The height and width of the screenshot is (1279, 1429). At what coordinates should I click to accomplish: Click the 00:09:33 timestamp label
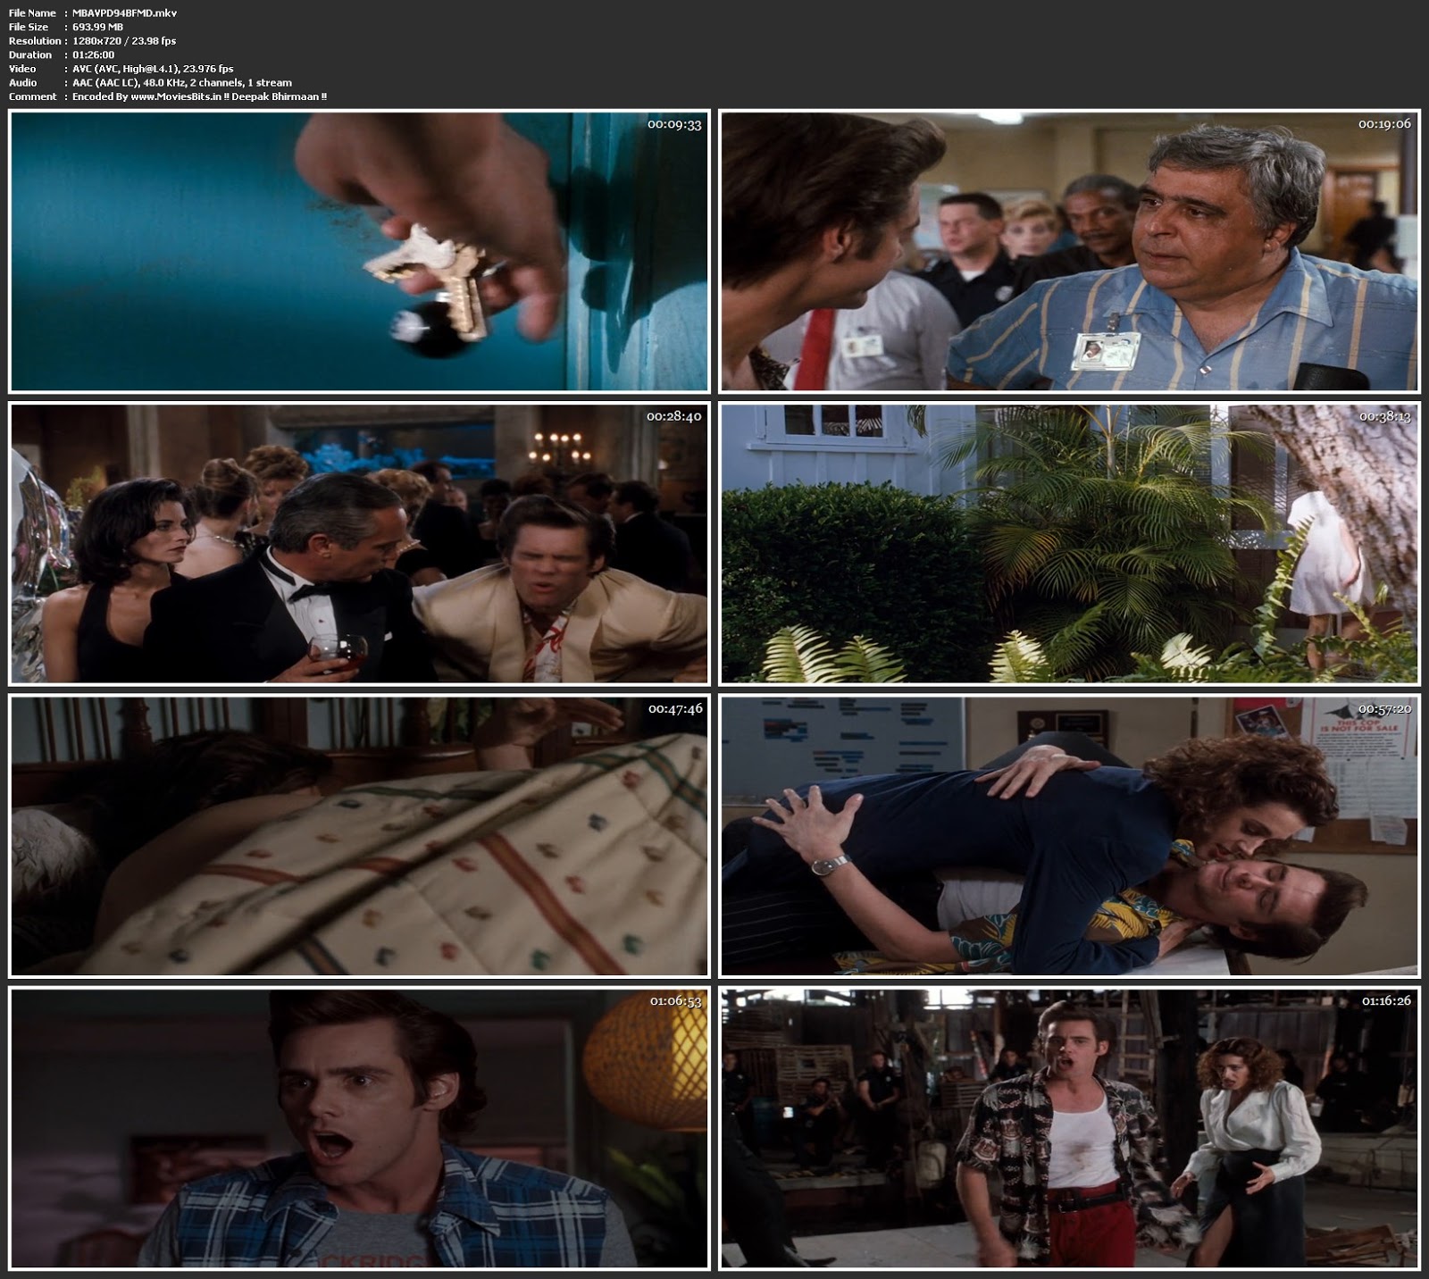click(674, 125)
